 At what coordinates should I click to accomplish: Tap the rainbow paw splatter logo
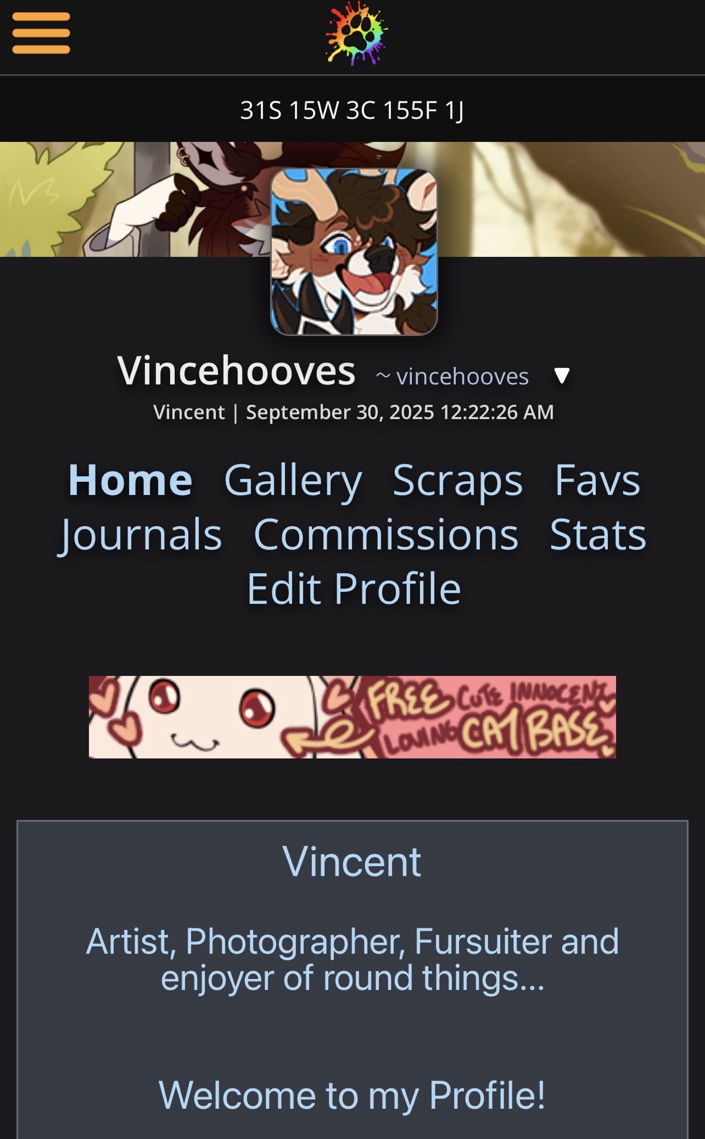click(356, 33)
